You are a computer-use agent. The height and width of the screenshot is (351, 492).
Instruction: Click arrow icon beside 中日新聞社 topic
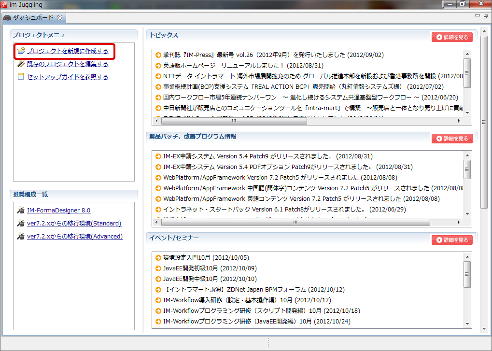[x=158, y=108]
